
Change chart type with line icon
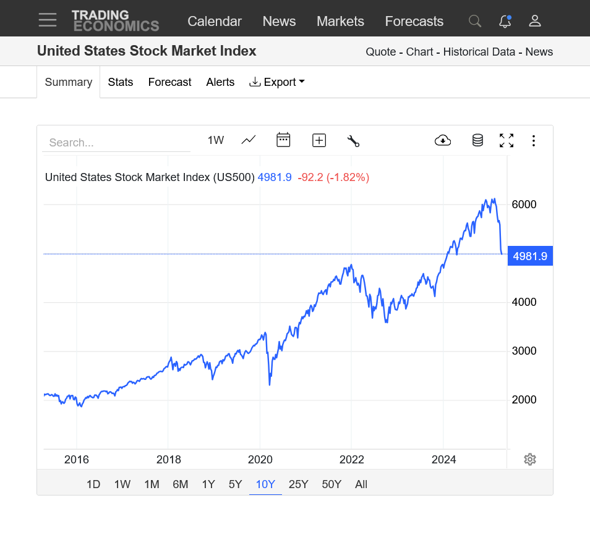coord(249,140)
